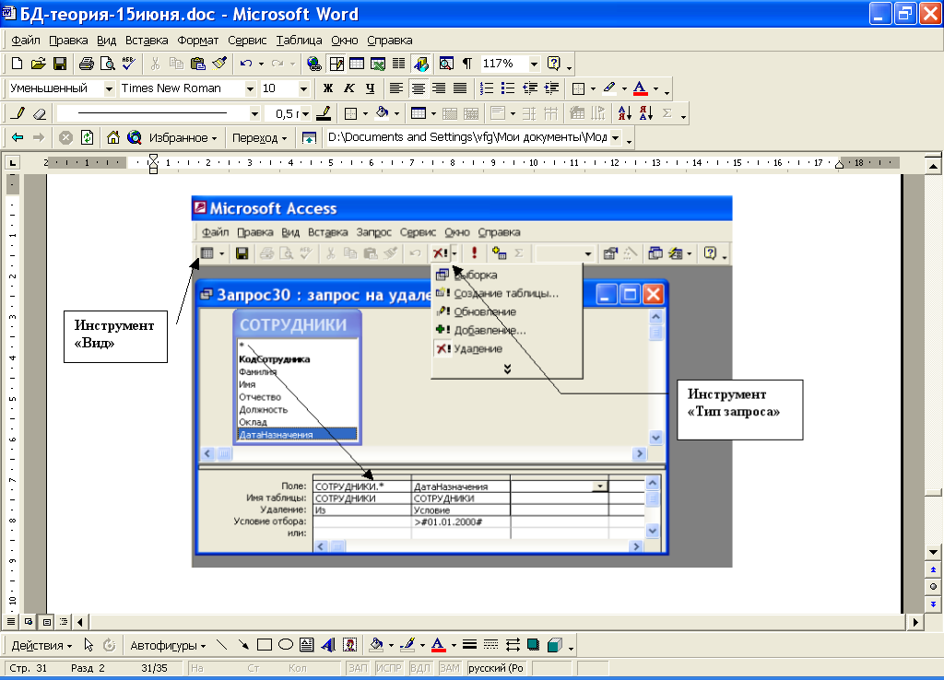
Task: Choose the Arrow drawing tool
Action: (243, 645)
